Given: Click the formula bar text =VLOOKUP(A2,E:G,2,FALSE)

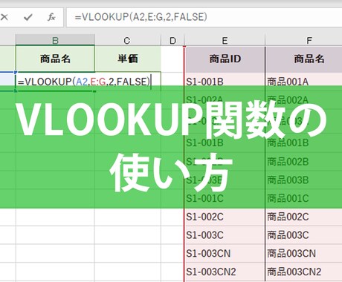Looking at the screenshot, I should (x=141, y=17).
